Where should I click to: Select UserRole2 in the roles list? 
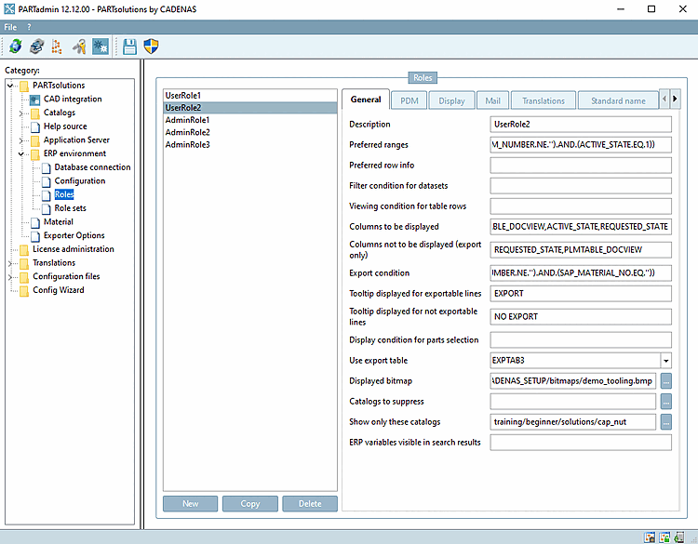pyautogui.click(x=250, y=108)
